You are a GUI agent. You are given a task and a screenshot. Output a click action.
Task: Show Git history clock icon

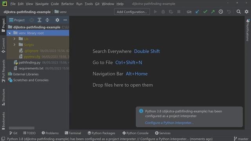(x=221, y=12)
